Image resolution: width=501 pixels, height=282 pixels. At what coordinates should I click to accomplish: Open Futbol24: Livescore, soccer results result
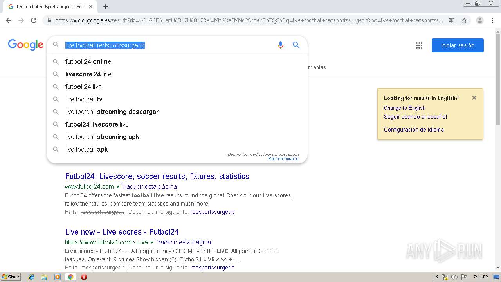pos(157,176)
